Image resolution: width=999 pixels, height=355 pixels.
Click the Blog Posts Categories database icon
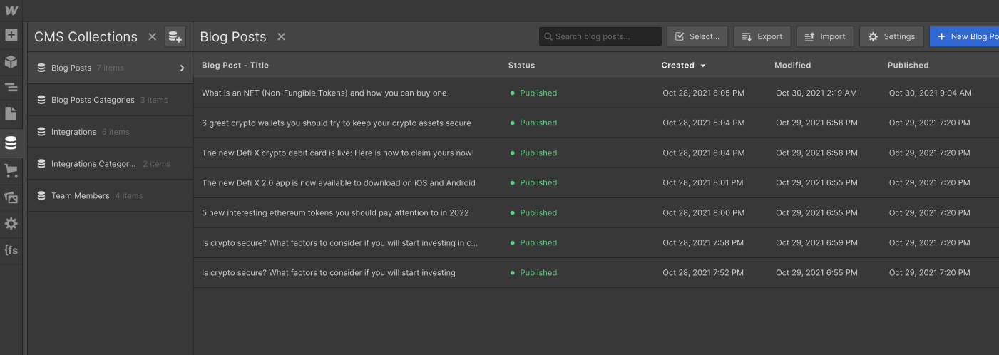click(x=41, y=100)
